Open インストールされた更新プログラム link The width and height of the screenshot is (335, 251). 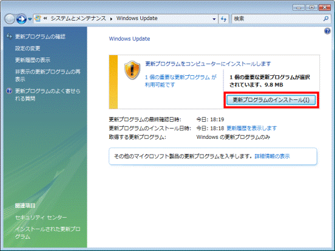[x=48, y=233]
